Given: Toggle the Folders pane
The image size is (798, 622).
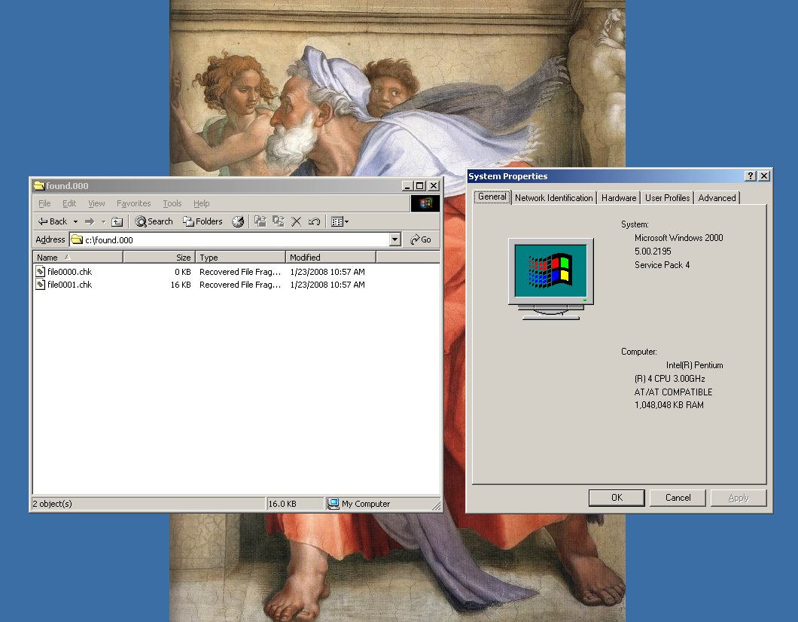Looking at the screenshot, I should pos(203,221).
